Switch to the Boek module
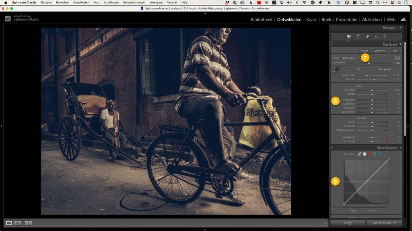The width and height of the screenshot is (412, 231). click(326, 20)
